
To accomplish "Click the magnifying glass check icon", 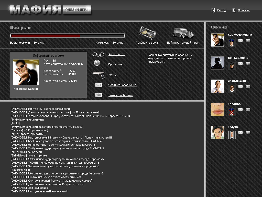I will (x=99, y=64).
